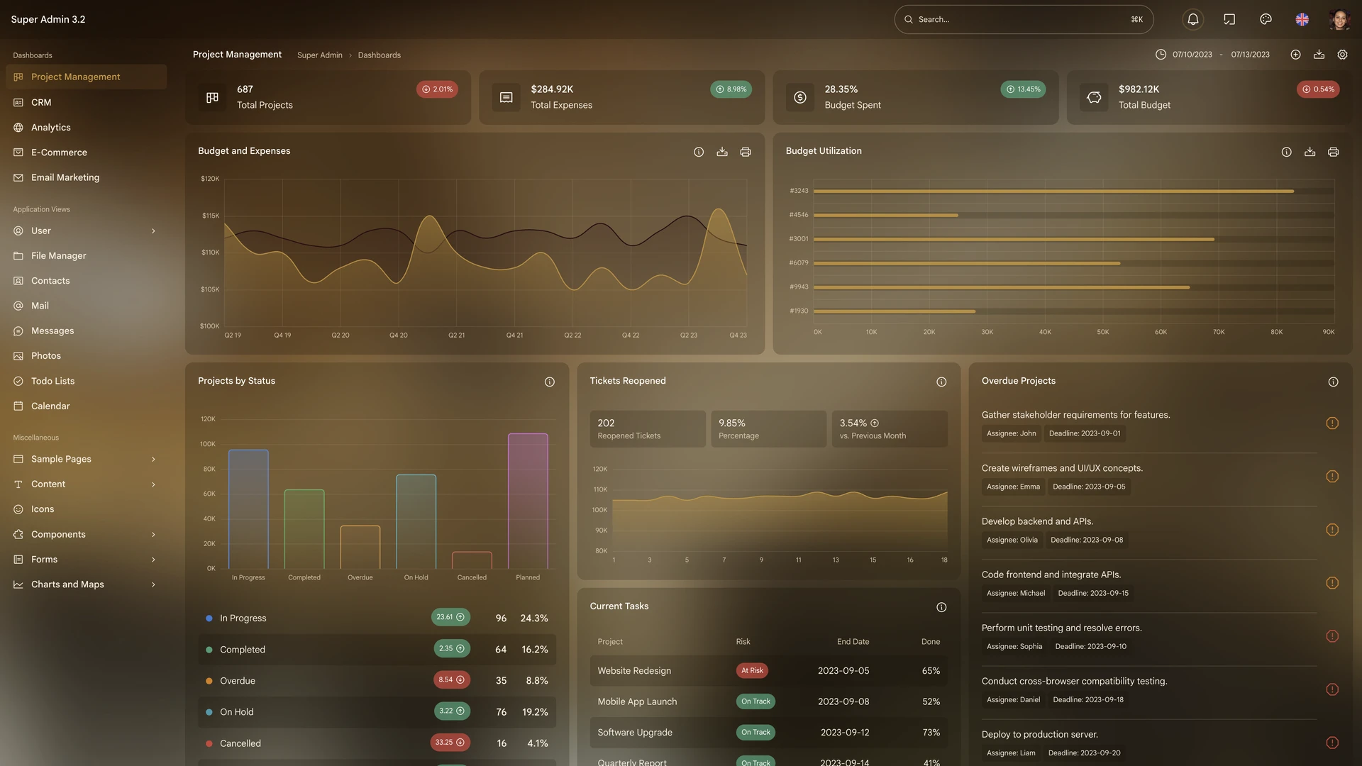Click warning icon for Develop backend and APIs

(x=1332, y=530)
